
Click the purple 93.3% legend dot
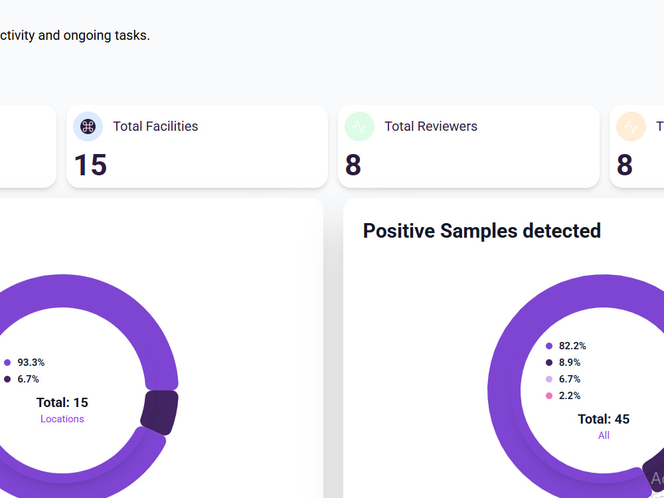coord(7,363)
